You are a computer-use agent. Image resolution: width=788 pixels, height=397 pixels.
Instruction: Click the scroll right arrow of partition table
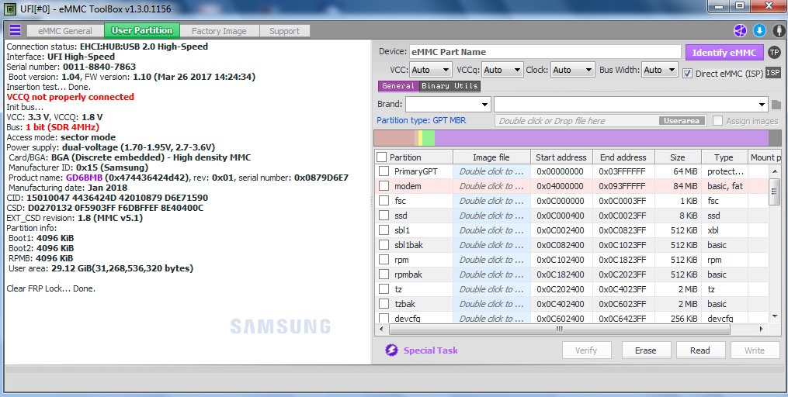tap(762, 330)
